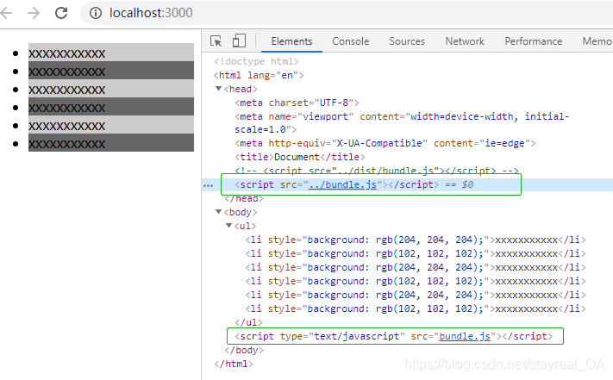Open the selected node's three-dot menu

coord(209,185)
